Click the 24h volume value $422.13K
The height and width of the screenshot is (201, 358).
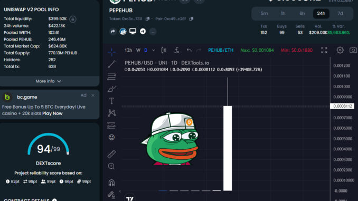pos(57,26)
